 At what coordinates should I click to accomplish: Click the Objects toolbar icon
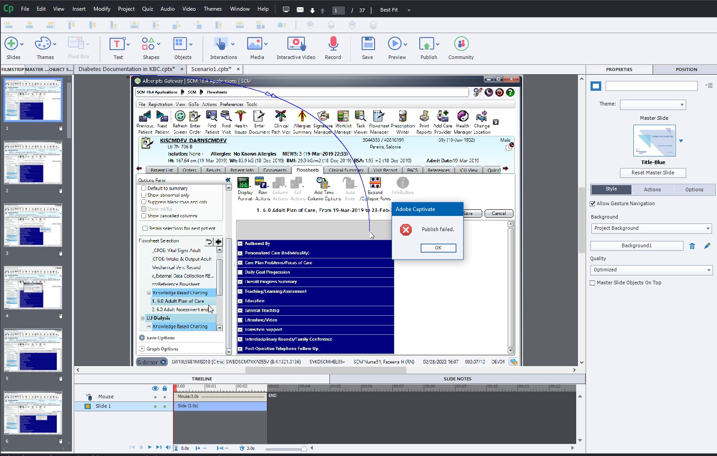(180, 44)
